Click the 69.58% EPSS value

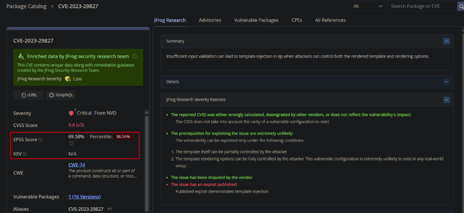(76, 137)
